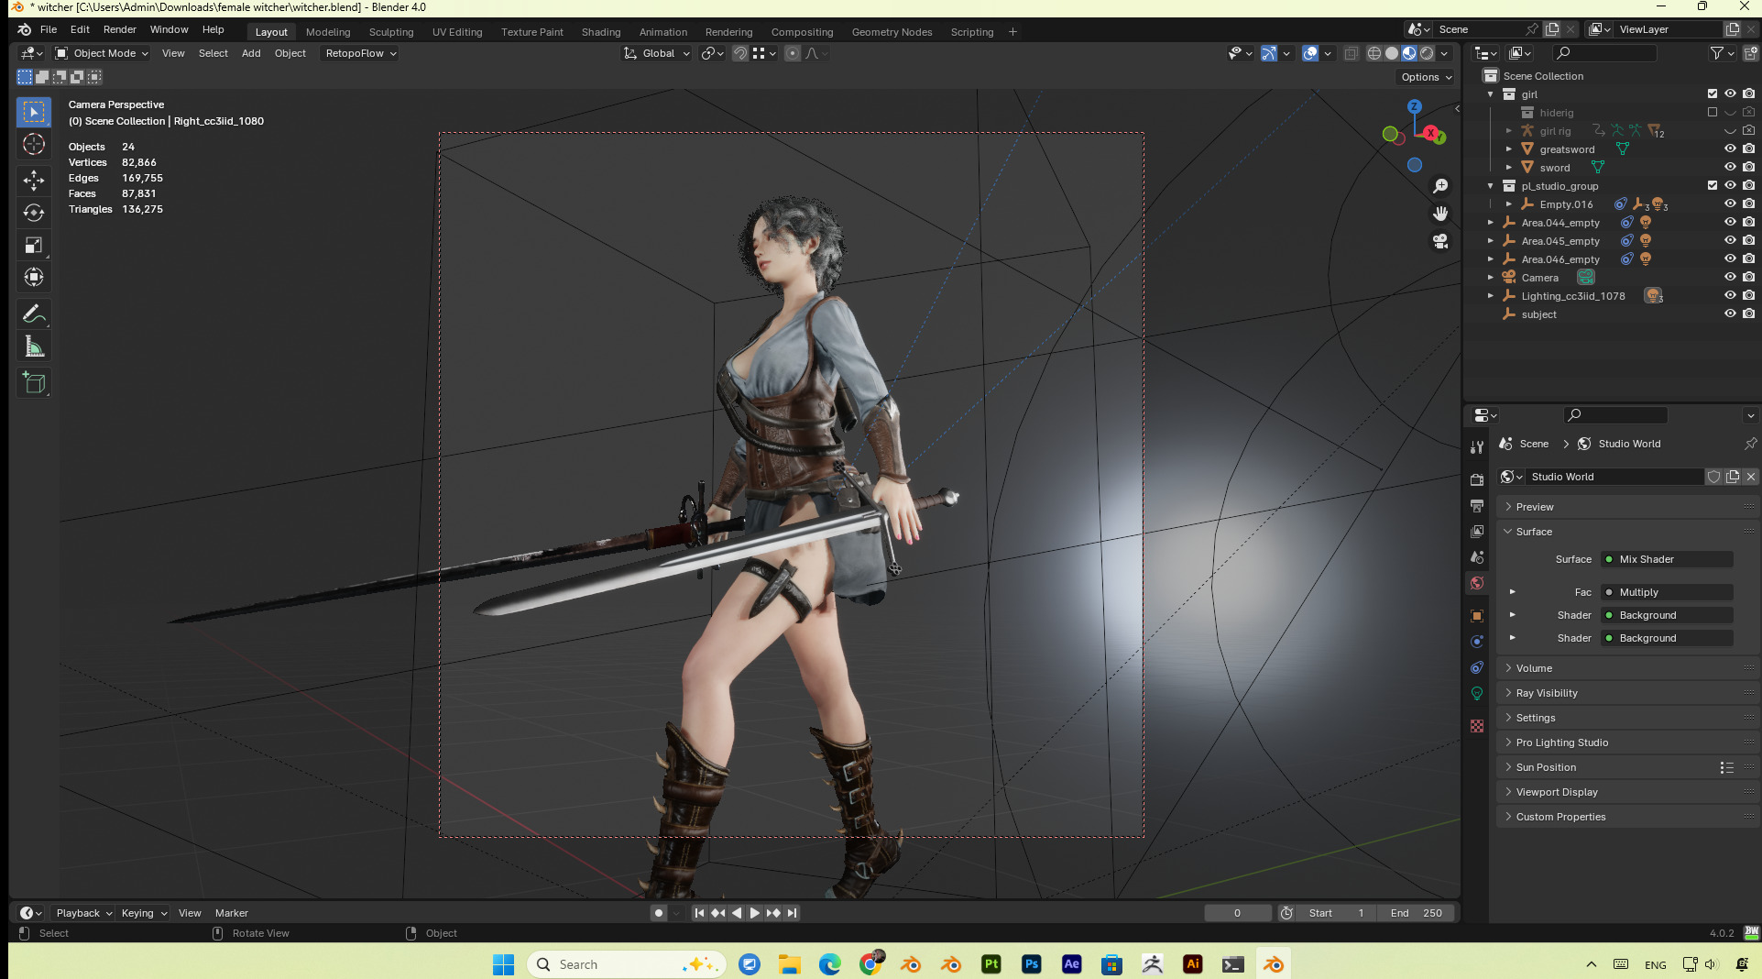
Task: Click the add workspace plus button
Action: [1012, 32]
